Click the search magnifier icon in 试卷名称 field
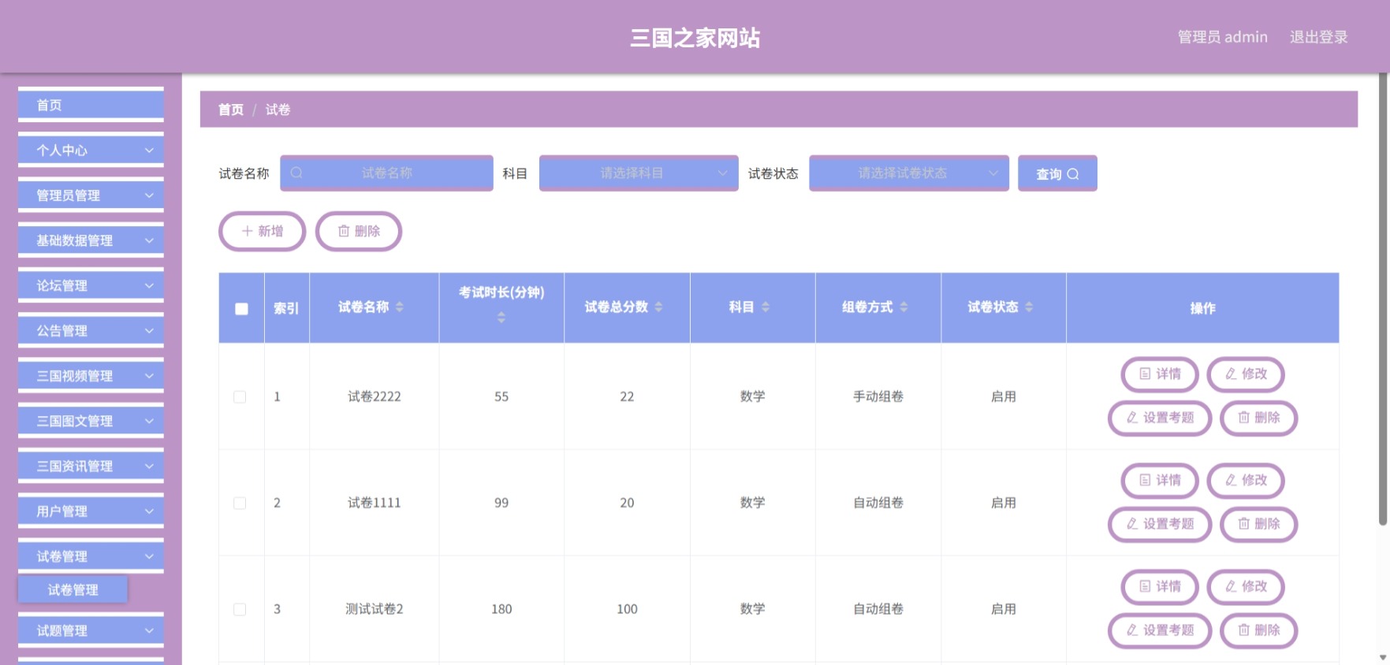 click(x=296, y=173)
